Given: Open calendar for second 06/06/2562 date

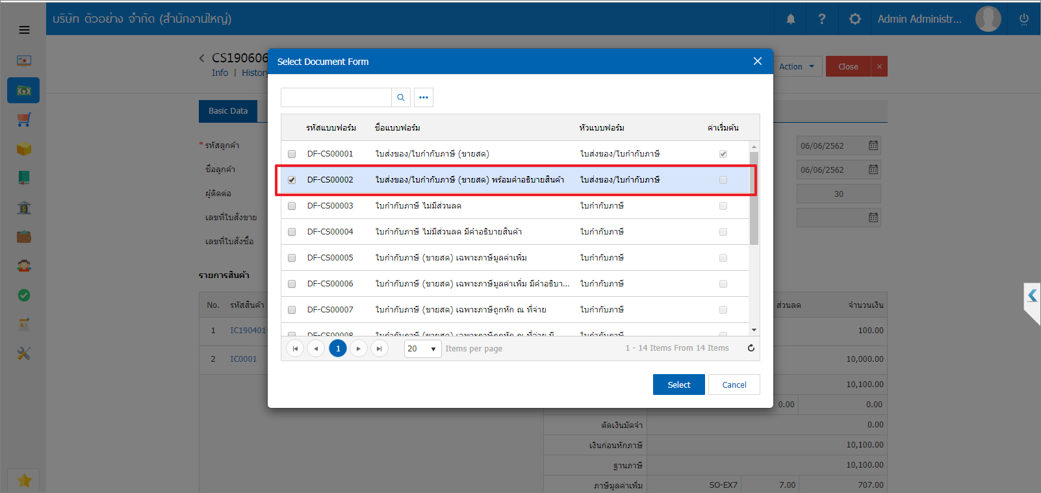Looking at the screenshot, I should tap(873, 170).
